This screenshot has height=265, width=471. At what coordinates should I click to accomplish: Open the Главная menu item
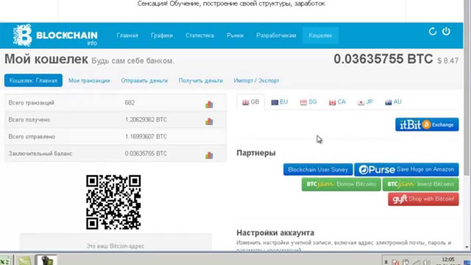click(127, 36)
